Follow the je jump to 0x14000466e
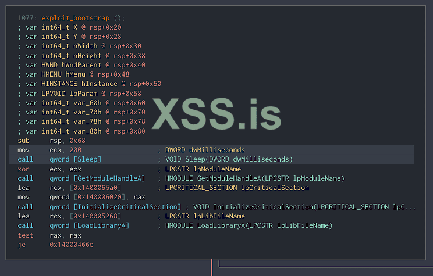The image size is (433, 276). (72, 245)
